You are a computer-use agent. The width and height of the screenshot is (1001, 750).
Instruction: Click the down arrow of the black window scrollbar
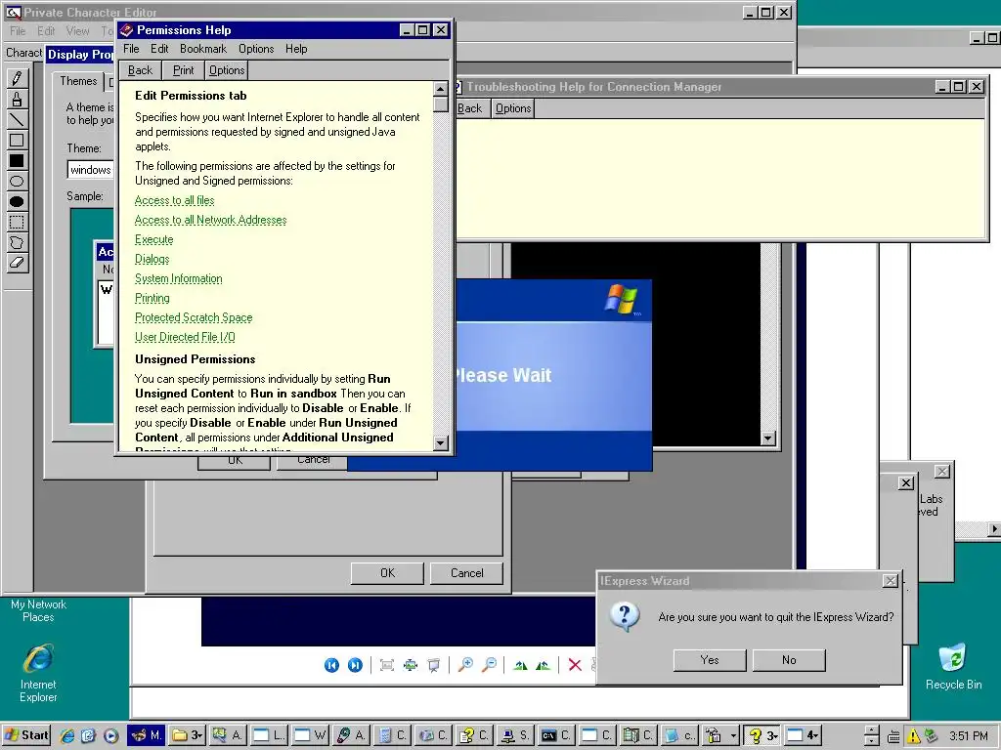click(768, 438)
